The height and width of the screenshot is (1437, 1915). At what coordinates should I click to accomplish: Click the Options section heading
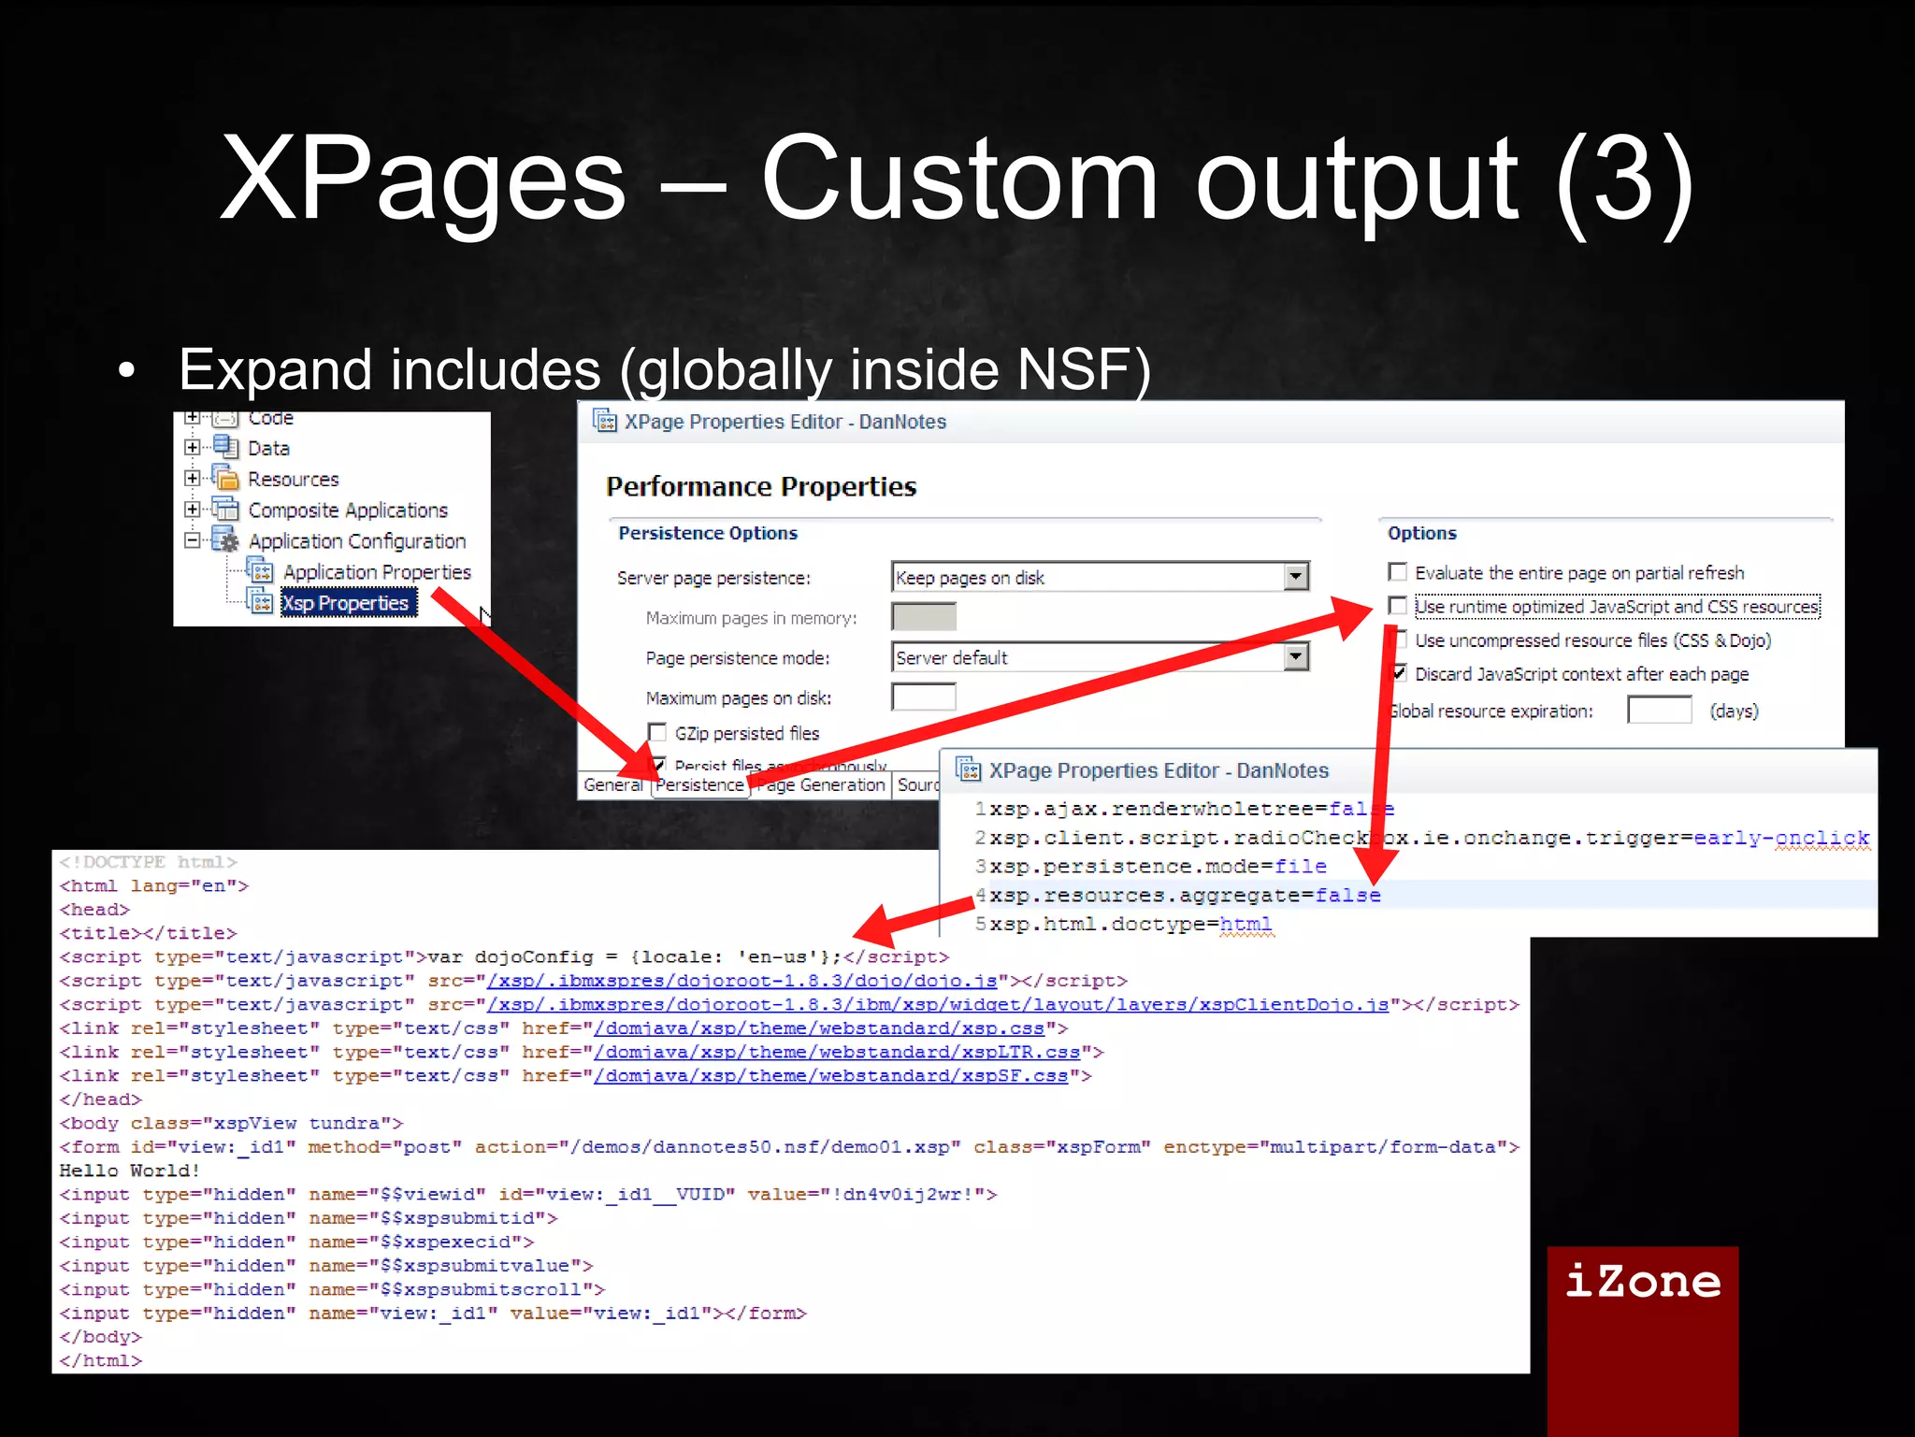pos(1421,533)
